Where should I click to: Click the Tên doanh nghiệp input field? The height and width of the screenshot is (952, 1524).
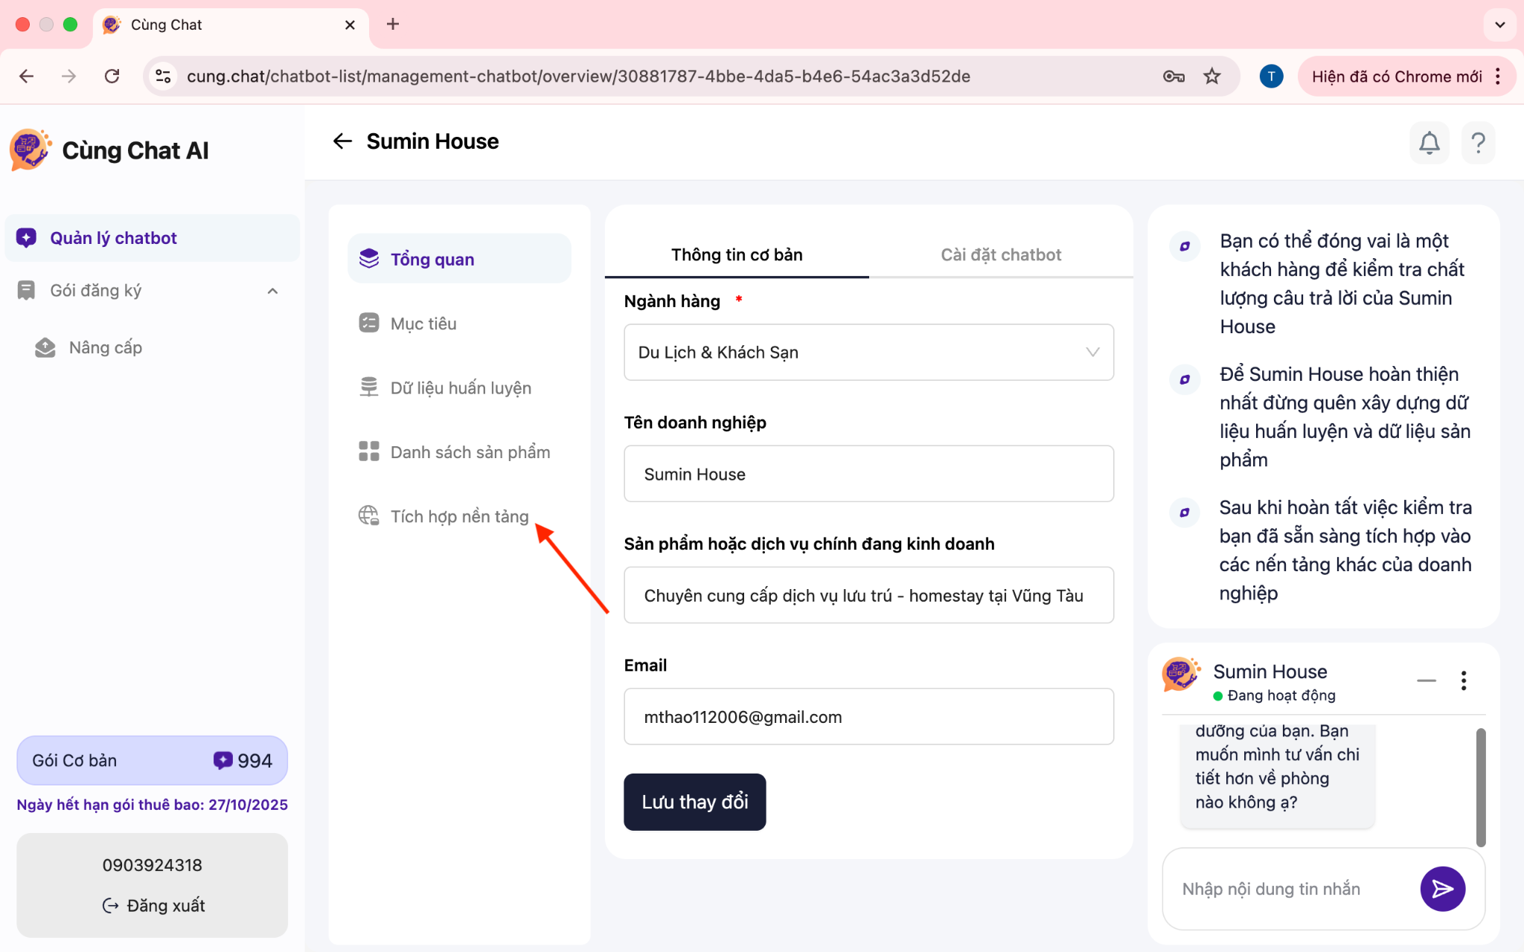[868, 474]
